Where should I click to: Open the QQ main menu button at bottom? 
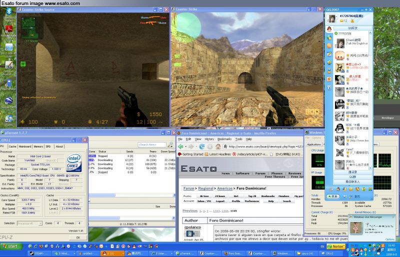(x=333, y=196)
